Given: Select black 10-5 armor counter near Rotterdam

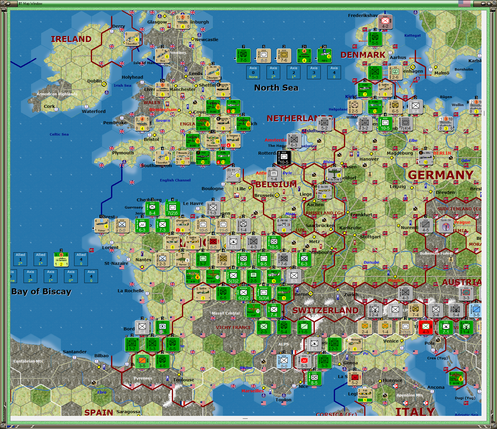Looking at the screenshot, I should [284, 158].
